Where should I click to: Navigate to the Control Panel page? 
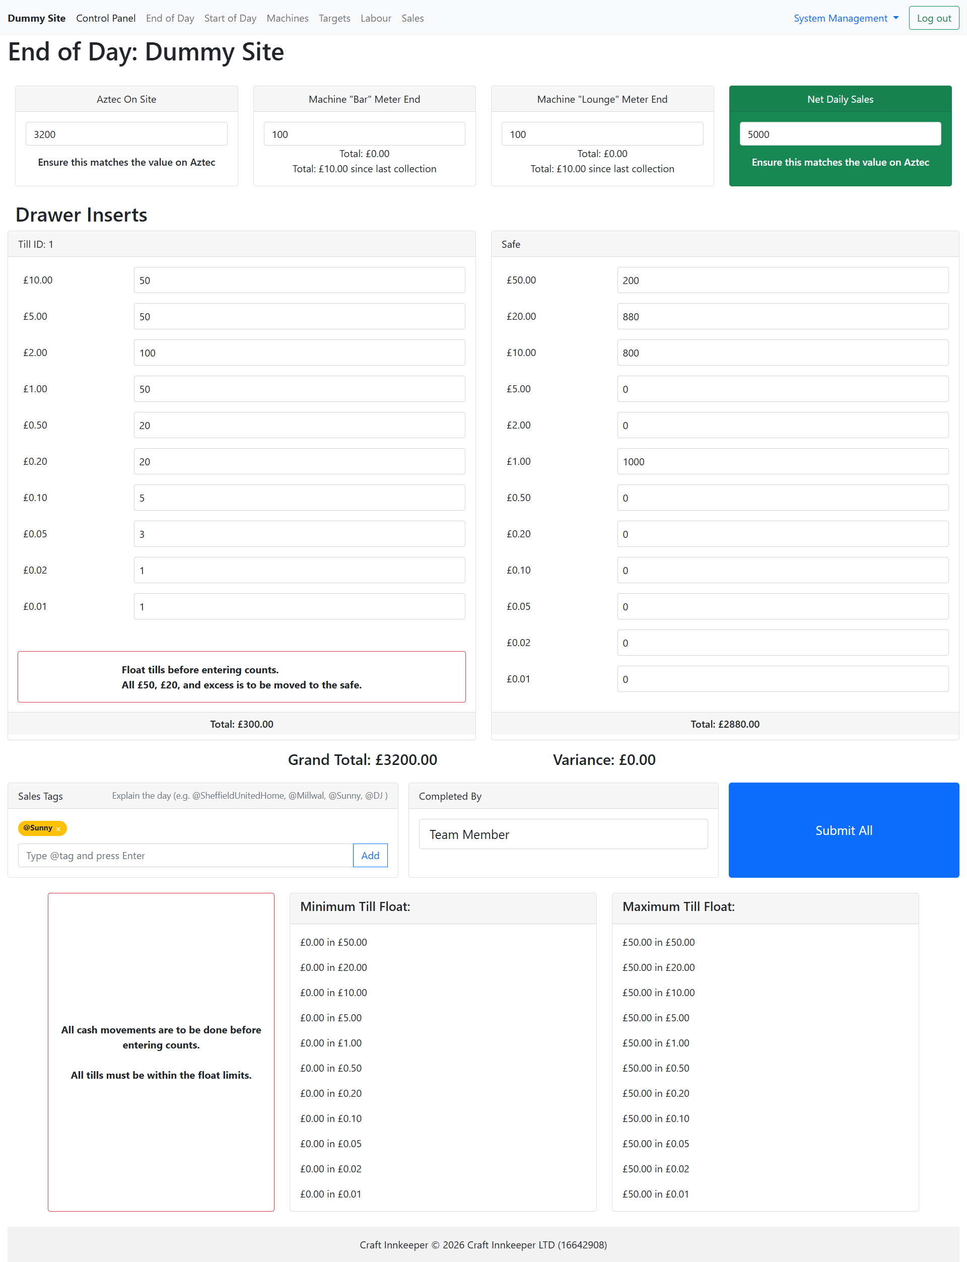[x=105, y=18]
